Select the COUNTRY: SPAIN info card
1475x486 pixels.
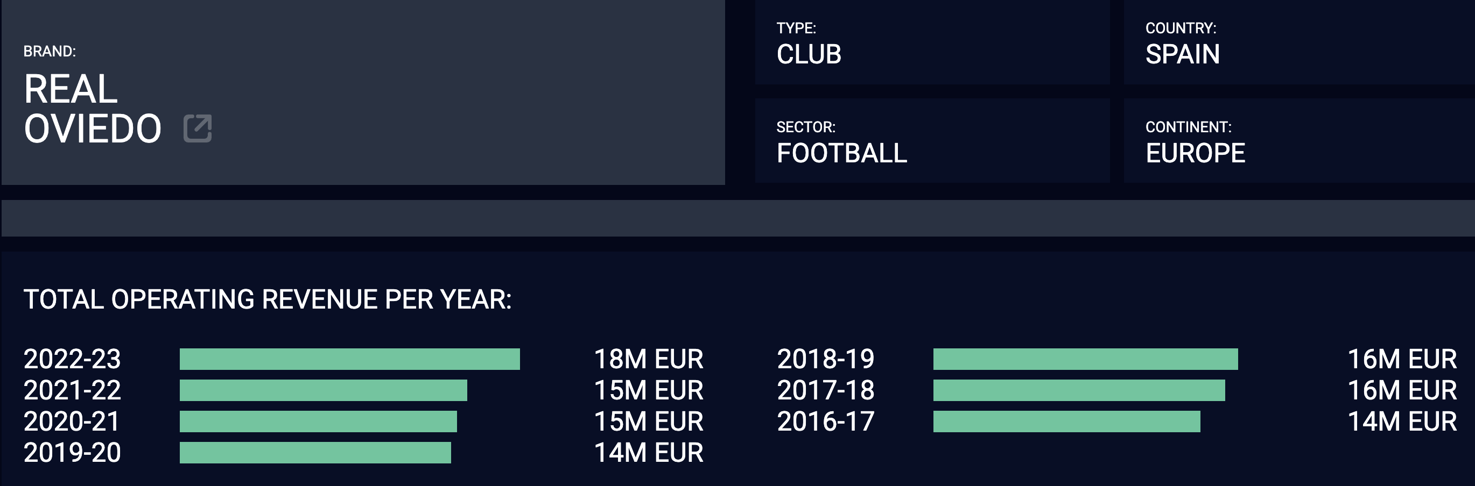(x=1299, y=42)
